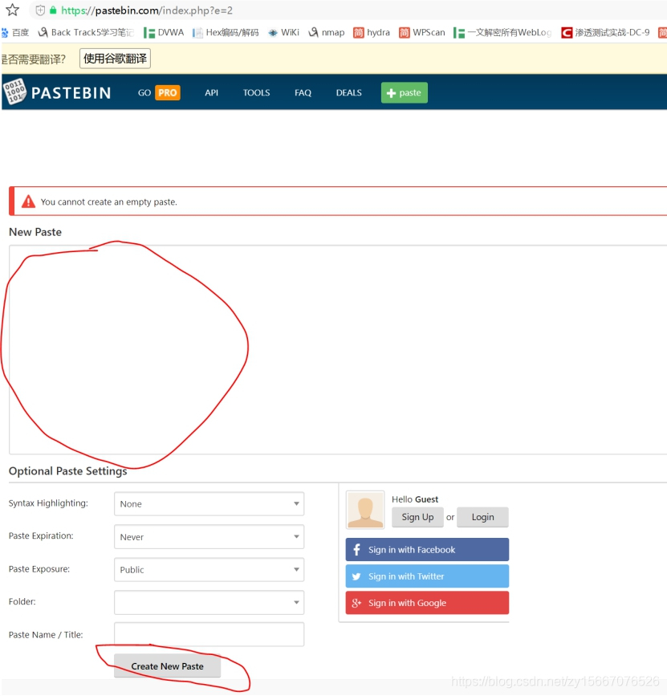The image size is (667, 696).
Task: Open the hydra bookmark
Action: 372,32
